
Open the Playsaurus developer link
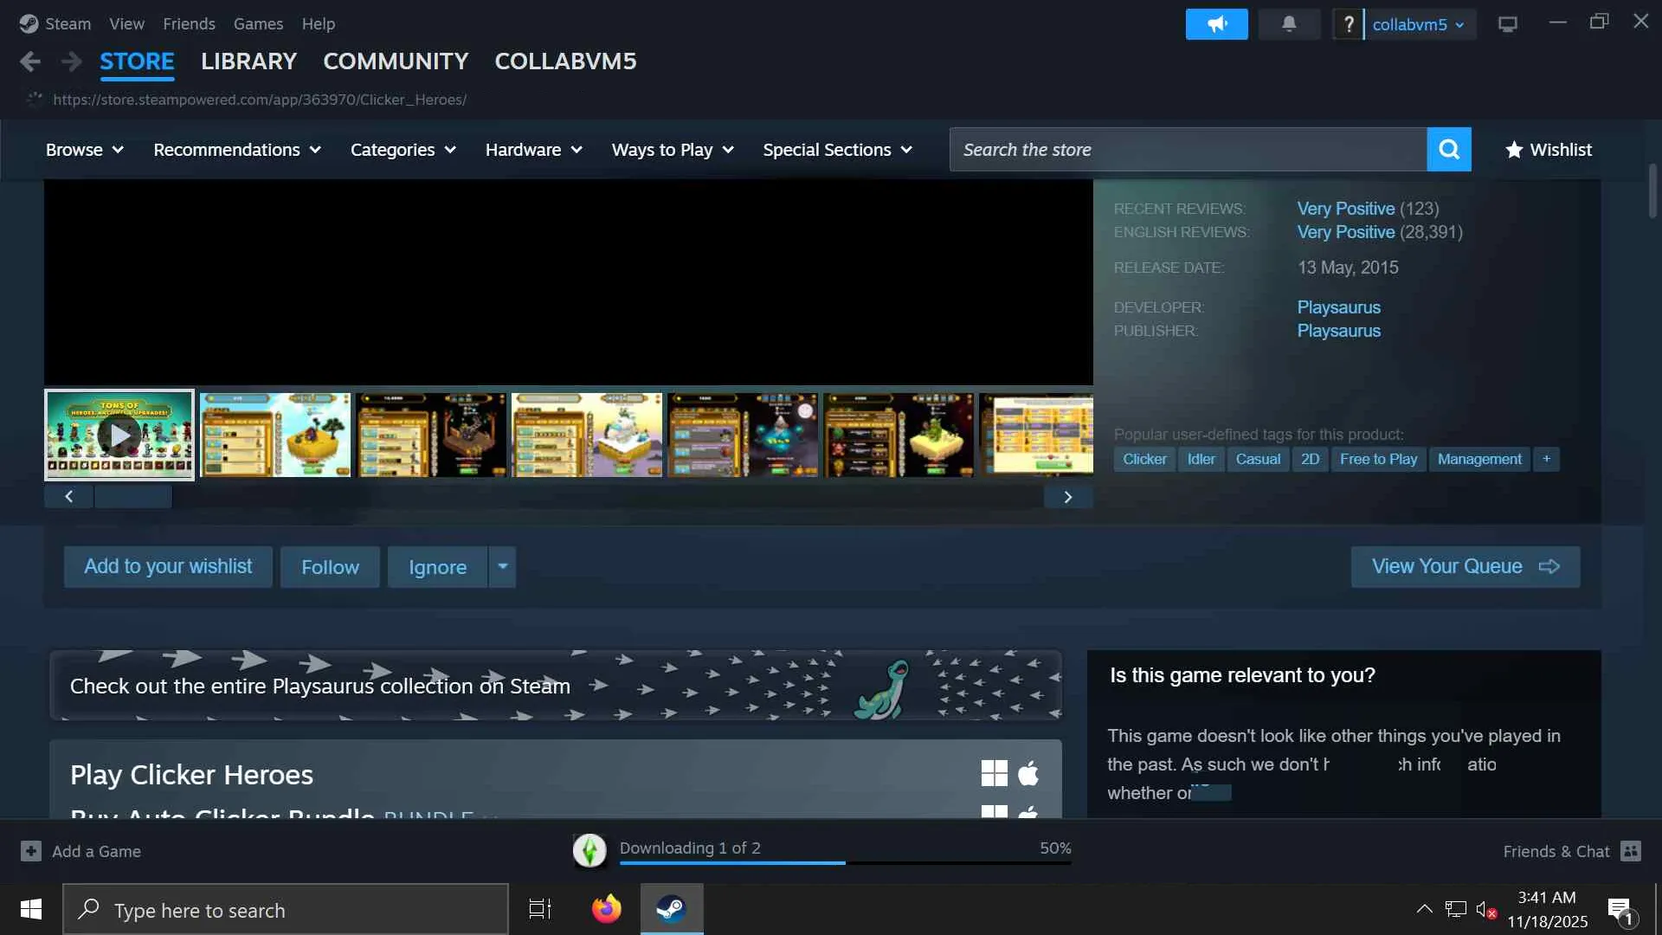[x=1338, y=307]
